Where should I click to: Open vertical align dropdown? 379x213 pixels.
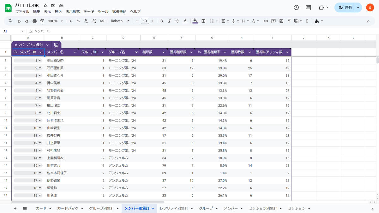(235, 21)
